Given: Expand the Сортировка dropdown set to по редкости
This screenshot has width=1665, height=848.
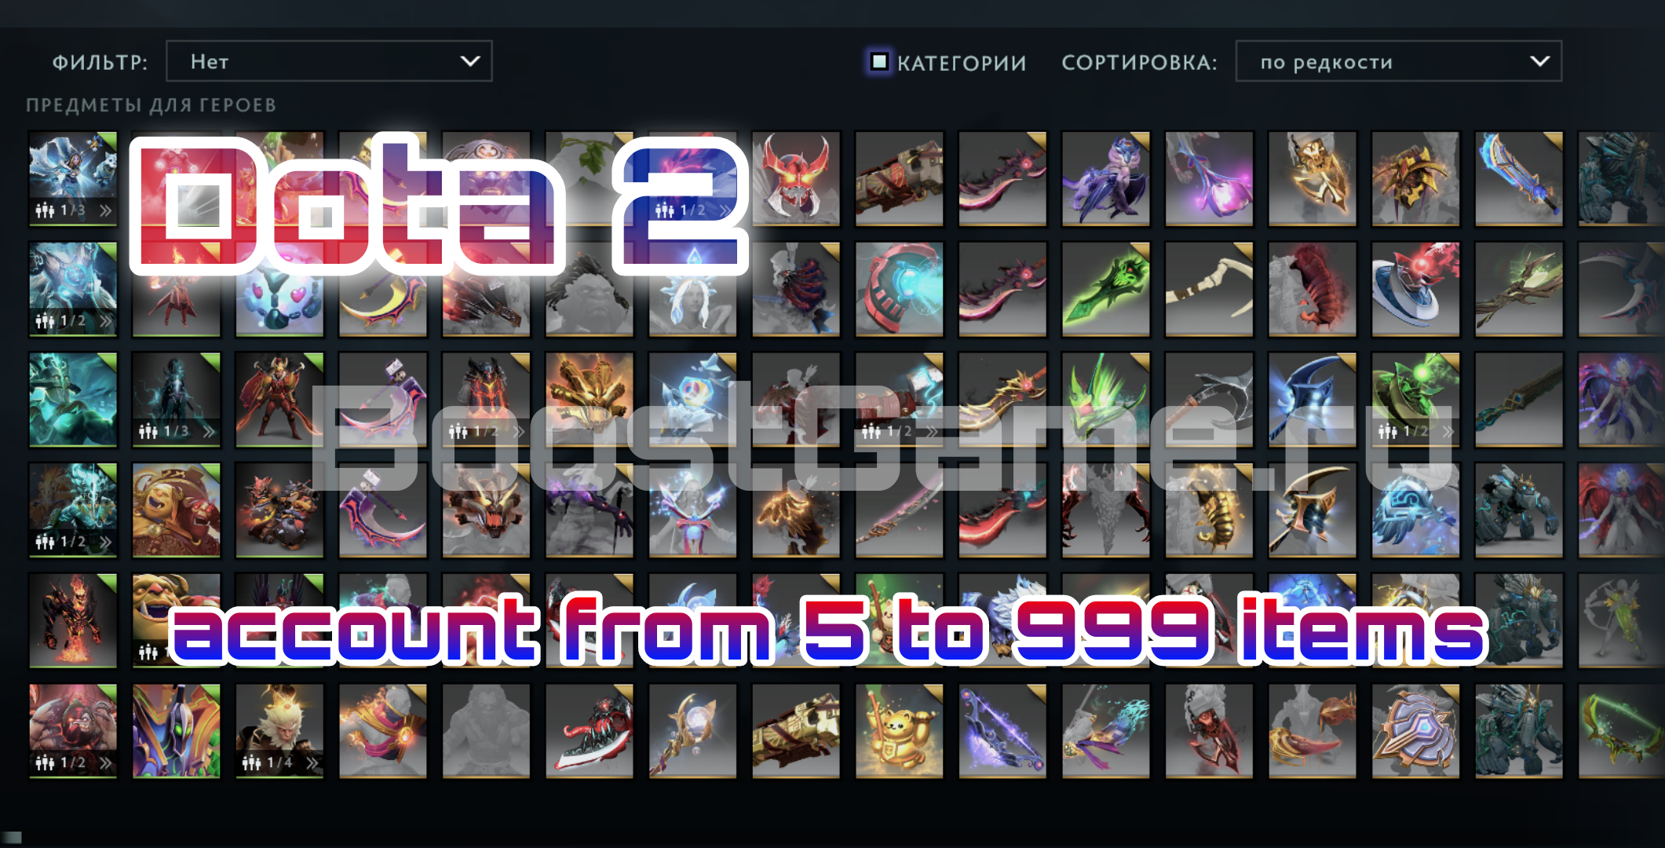Looking at the screenshot, I should [1398, 61].
